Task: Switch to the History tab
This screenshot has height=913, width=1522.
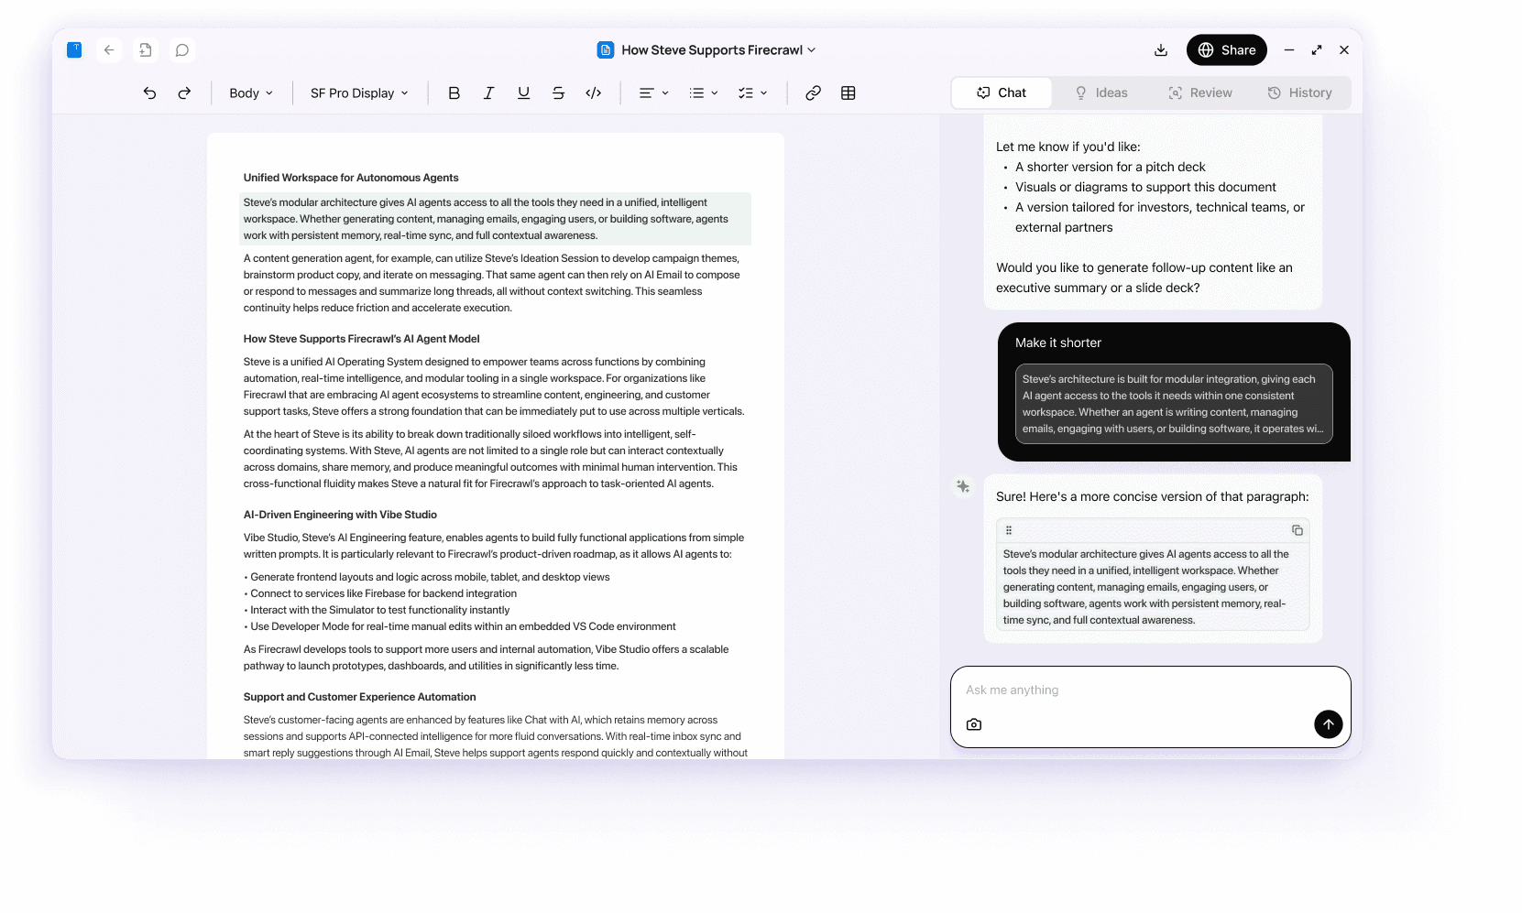Action: click(1299, 92)
